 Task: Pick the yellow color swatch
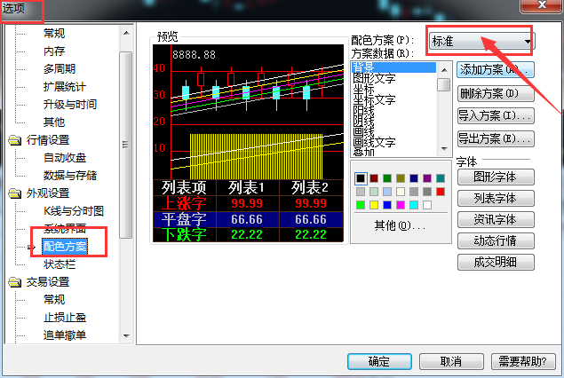pos(374,205)
